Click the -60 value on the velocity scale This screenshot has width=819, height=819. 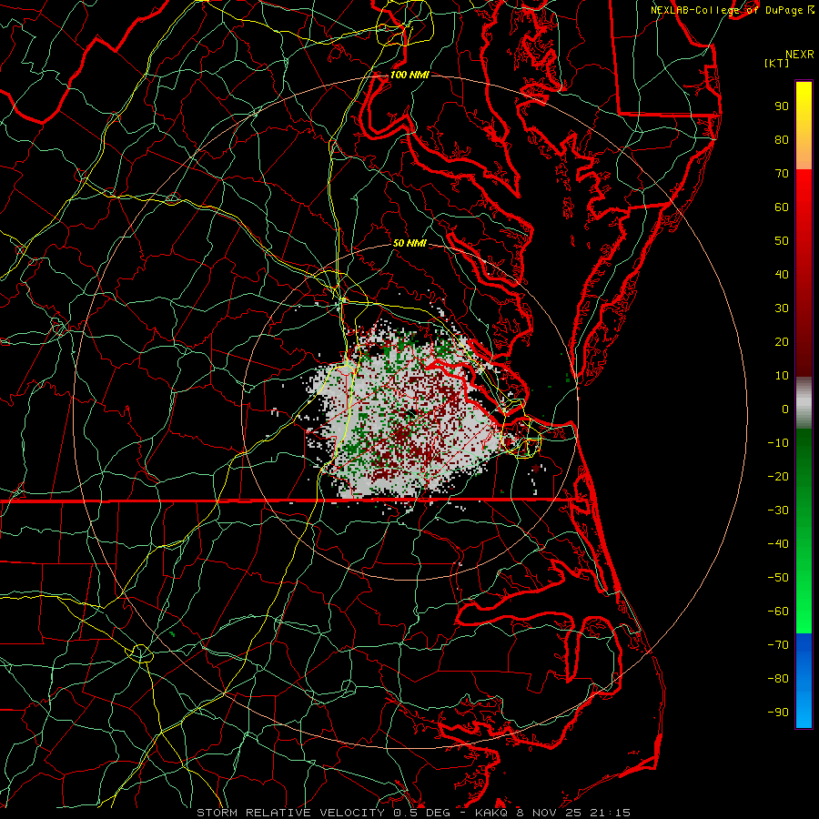click(x=778, y=612)
